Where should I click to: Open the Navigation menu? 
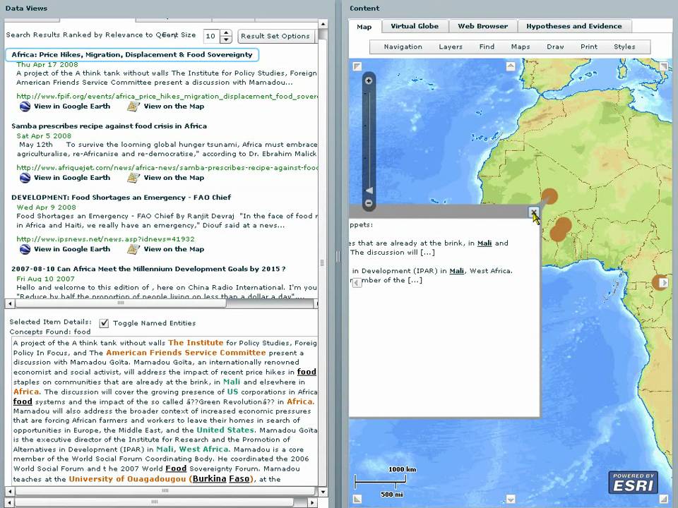click(x=403, y=47)
